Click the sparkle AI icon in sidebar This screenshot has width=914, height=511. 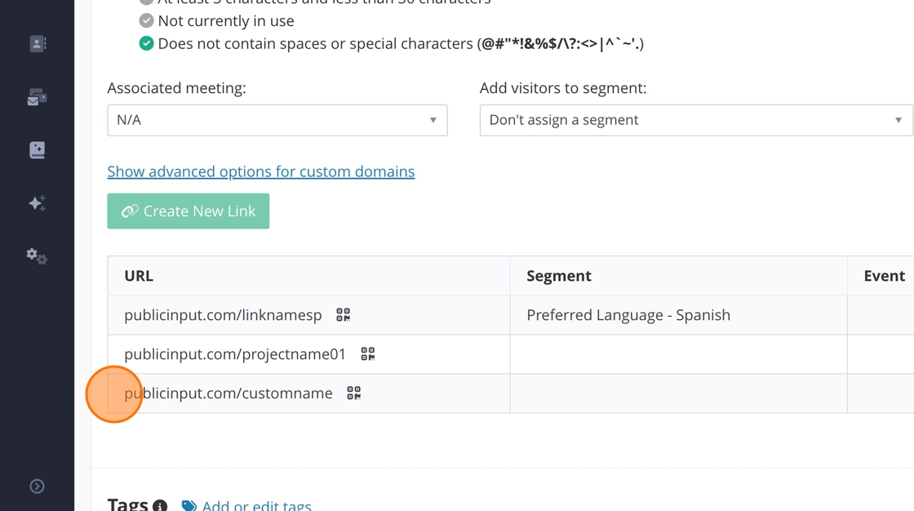38,203
